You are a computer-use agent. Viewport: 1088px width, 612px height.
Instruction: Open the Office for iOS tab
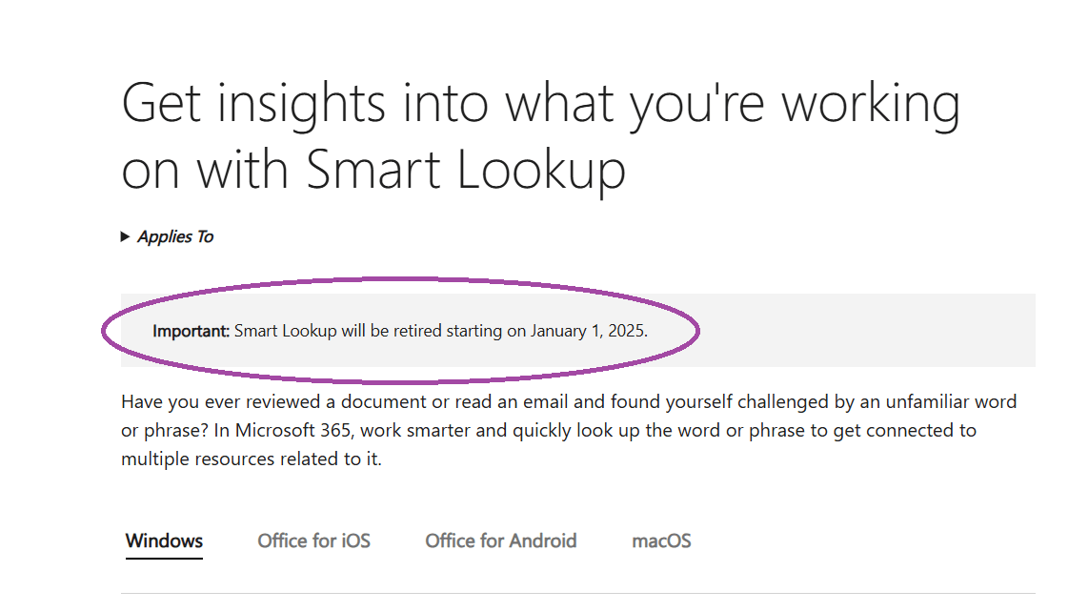coord(313,541)
